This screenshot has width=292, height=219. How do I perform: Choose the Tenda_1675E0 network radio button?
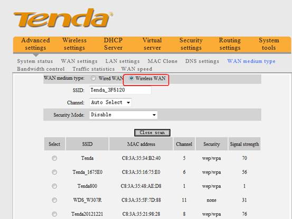tap(54, 172)
